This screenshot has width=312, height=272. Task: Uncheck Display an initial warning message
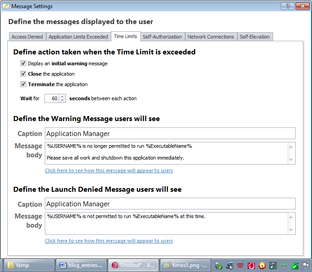point(24,63)
